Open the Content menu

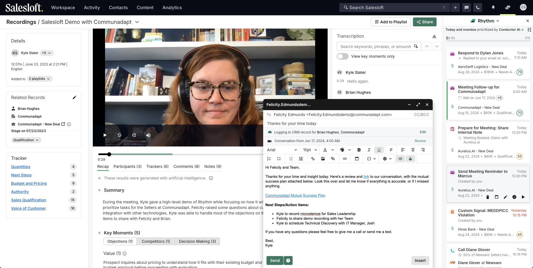tap(145, 7)
